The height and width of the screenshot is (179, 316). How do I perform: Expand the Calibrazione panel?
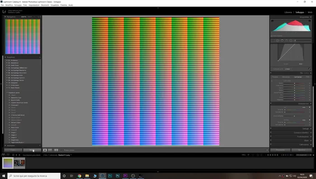311,144
